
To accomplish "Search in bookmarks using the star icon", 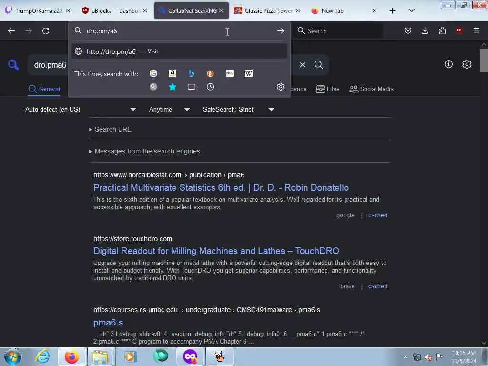I will click(173, 87).
